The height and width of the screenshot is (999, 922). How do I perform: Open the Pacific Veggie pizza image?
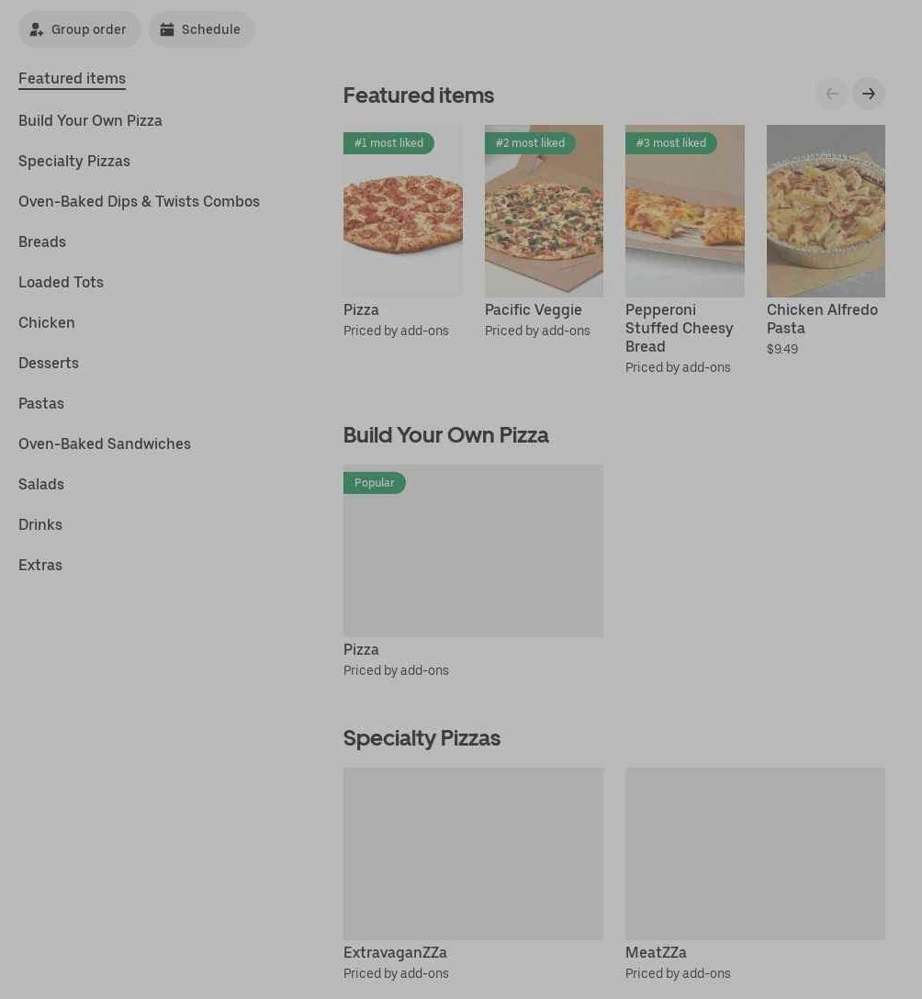tap(544, 211)
